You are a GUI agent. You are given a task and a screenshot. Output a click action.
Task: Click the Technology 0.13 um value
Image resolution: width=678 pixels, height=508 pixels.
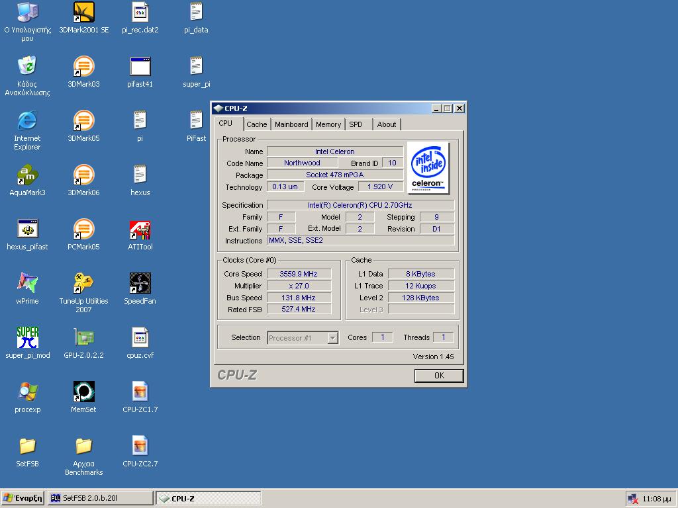(285, 187)
